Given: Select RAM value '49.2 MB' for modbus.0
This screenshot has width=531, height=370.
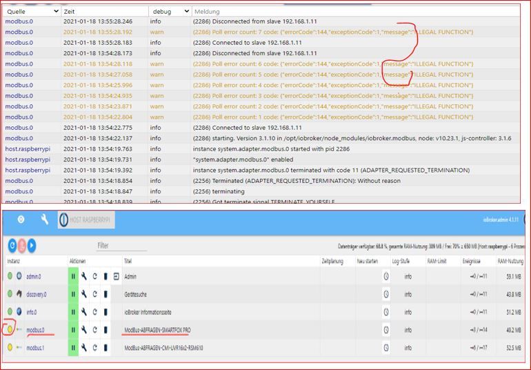Looking at the screenshot, I should pyautogui.click(x=514, y=330).
